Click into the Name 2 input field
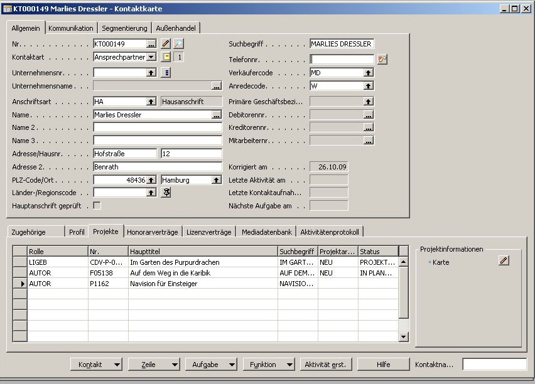This screenshot has width=535, height=384. (158, 127)
